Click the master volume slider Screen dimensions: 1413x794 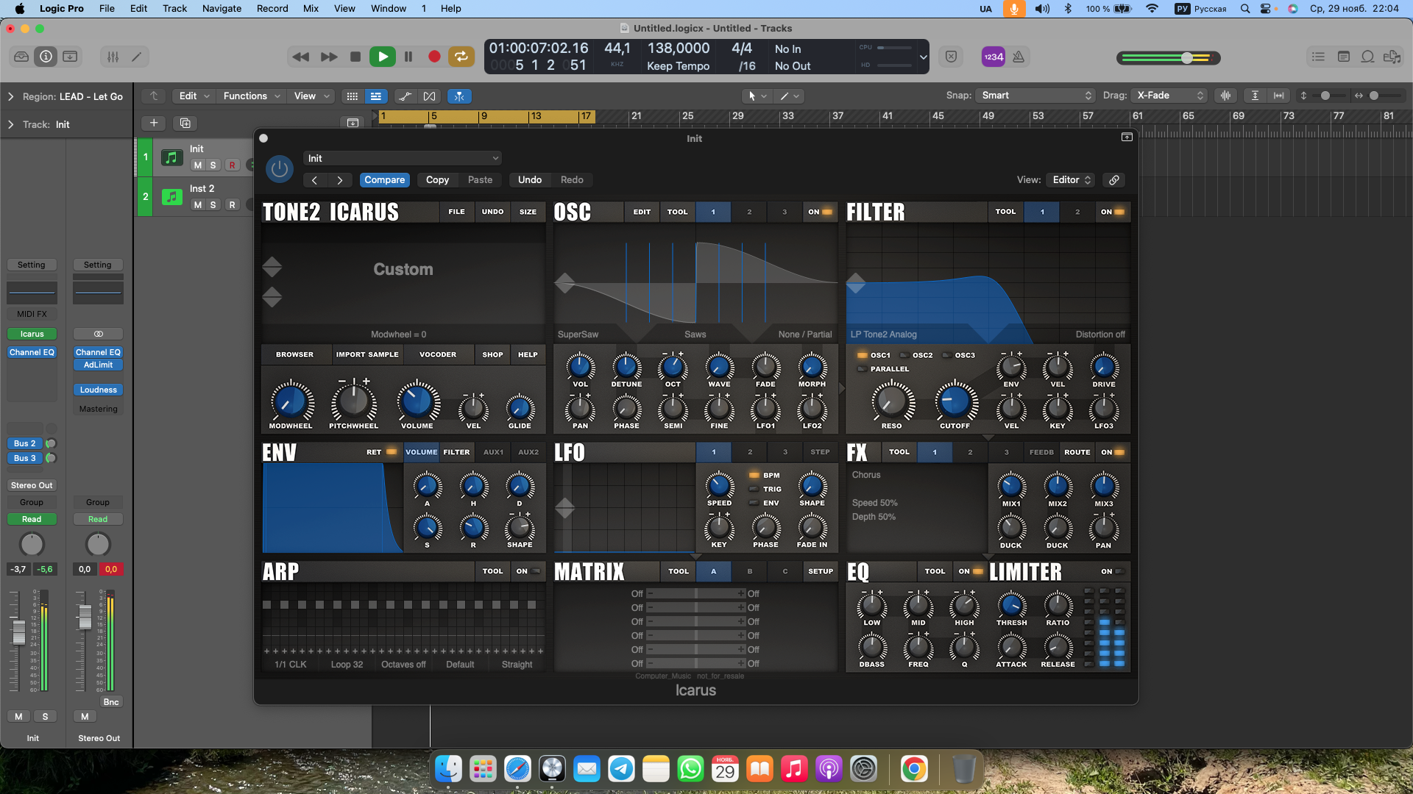[1186, 57]
